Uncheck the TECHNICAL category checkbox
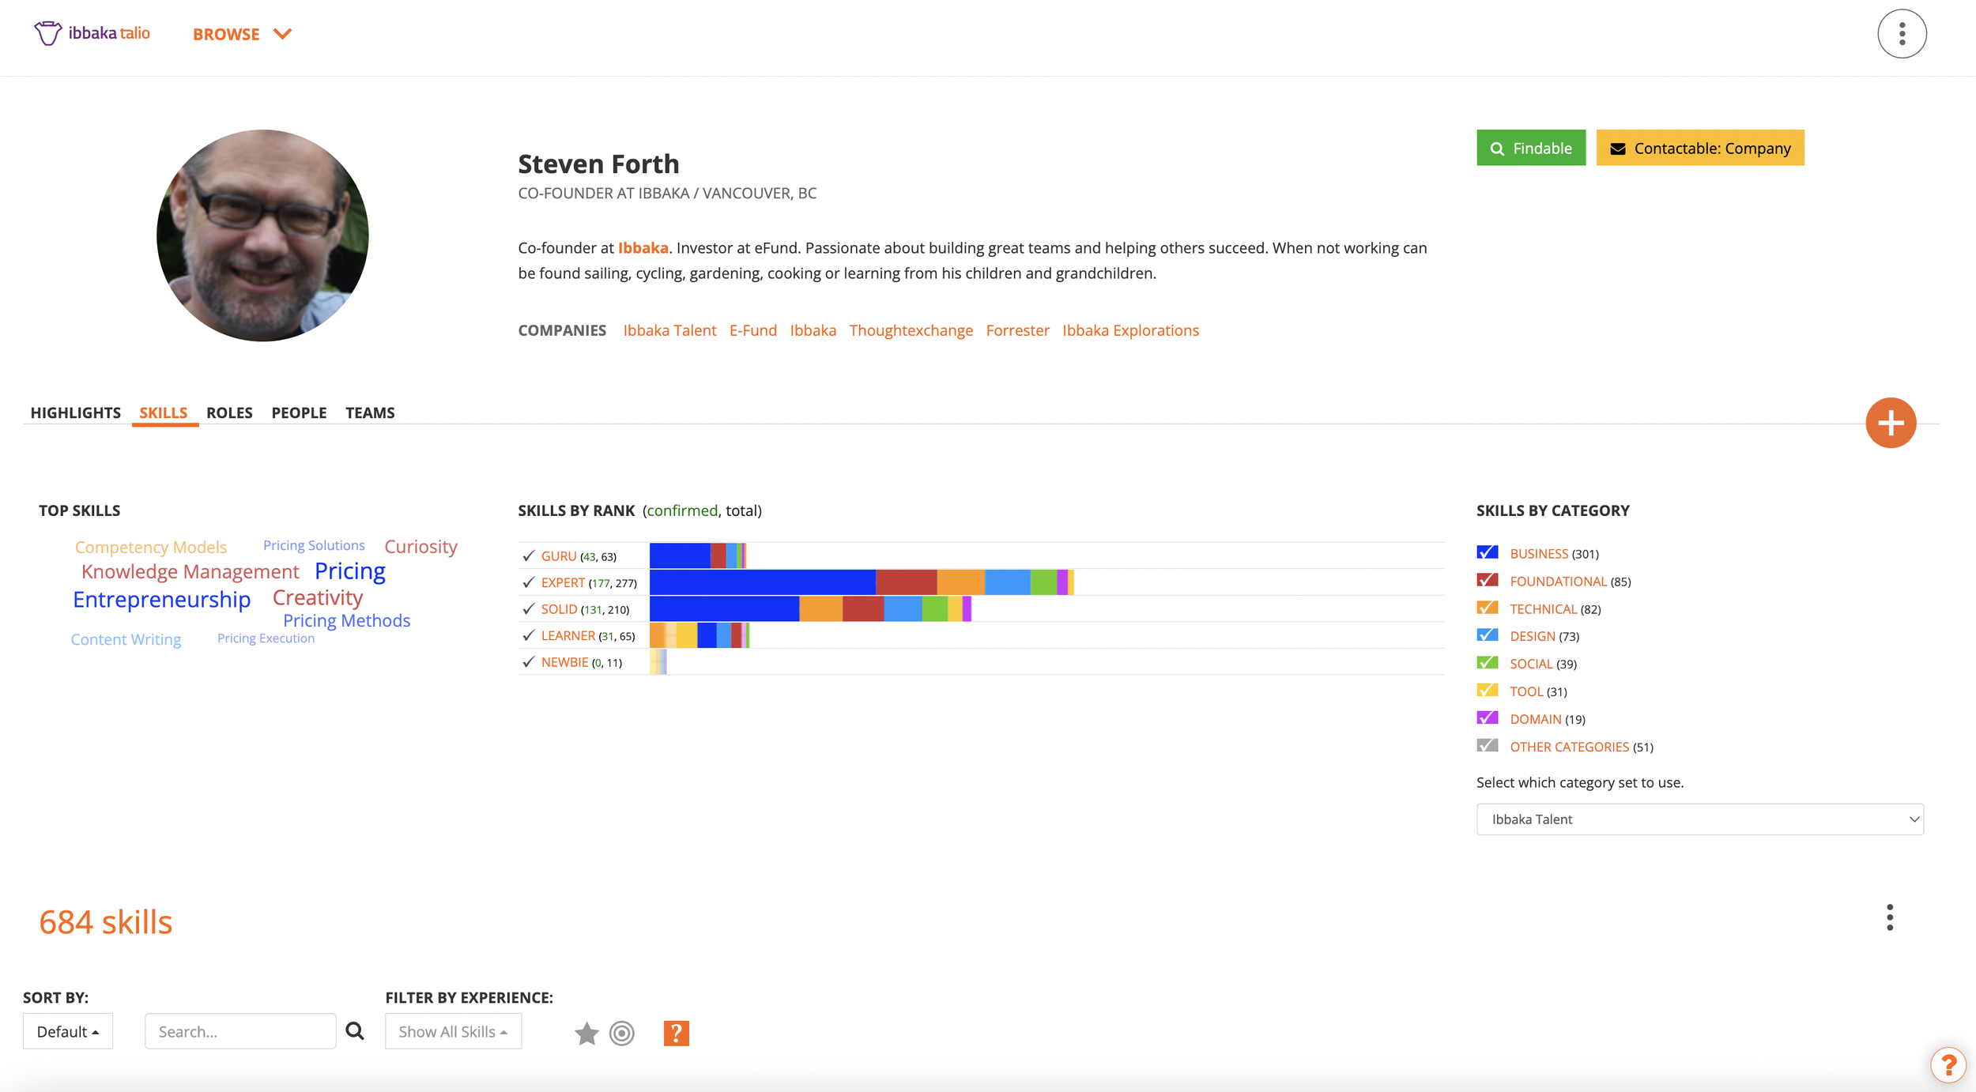Viewport: 1976px width, 1092px height. (1488, 608)
